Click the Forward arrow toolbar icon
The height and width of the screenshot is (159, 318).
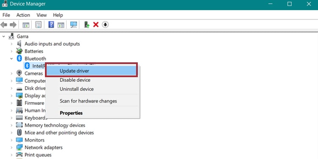[x=13, y=25]
